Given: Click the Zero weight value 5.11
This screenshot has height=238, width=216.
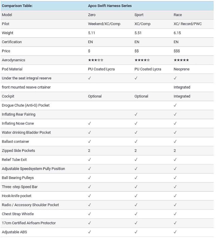Looking at the screenshot, I should 91,33.
